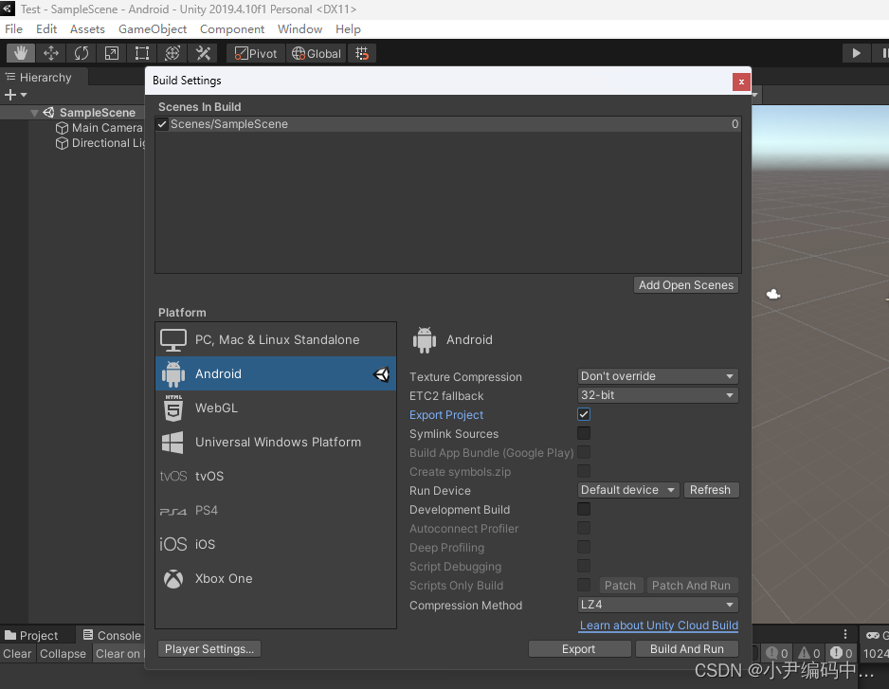Image resolution: width=889 pixels, height=689 pixels.
Task: Select the Move tool
Action: pos(51,53)
